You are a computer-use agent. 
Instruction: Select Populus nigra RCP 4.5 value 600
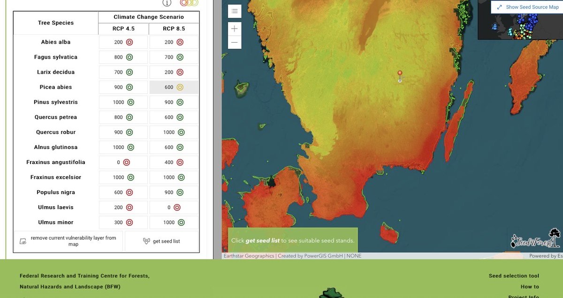pyautogui.click(x=123, y=192)
